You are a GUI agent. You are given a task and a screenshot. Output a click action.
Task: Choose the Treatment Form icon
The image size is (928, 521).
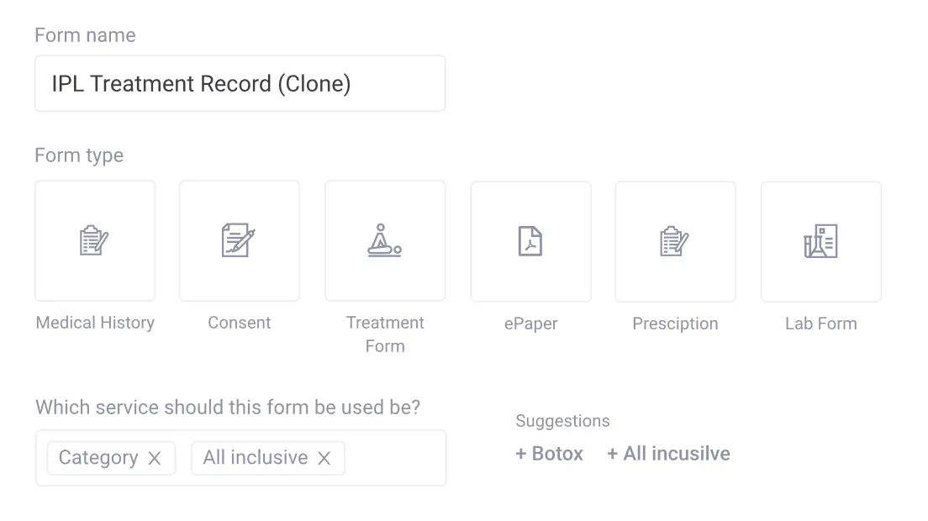(385, 241)
